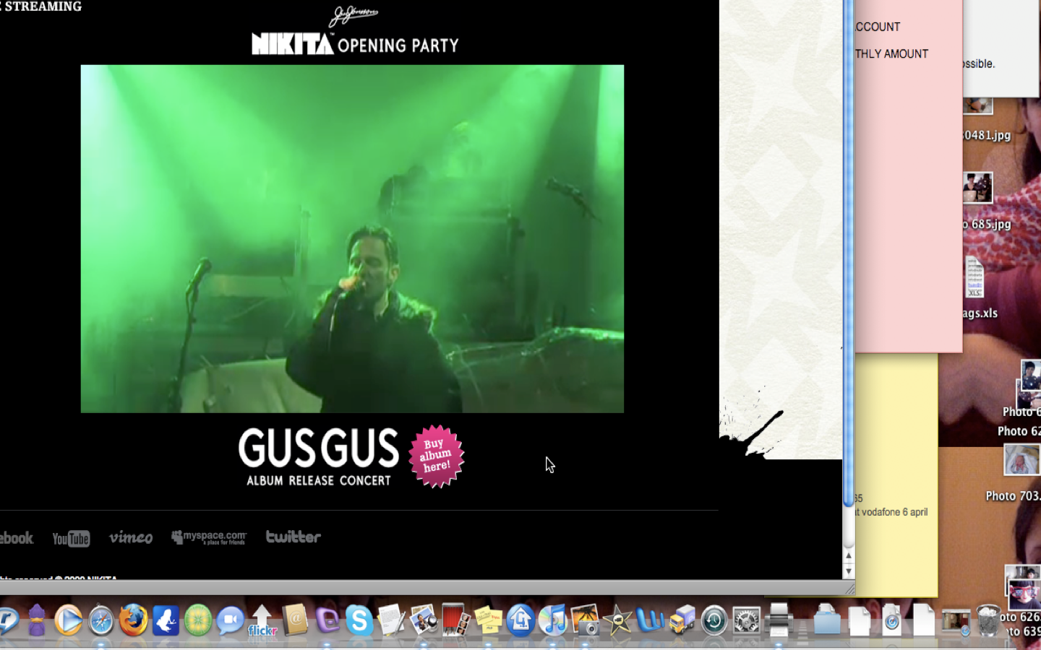Select the 0481.jpg file on desktop
Image resolution: width=1041 pixels, height=650 pixels.
click(988, 135)
